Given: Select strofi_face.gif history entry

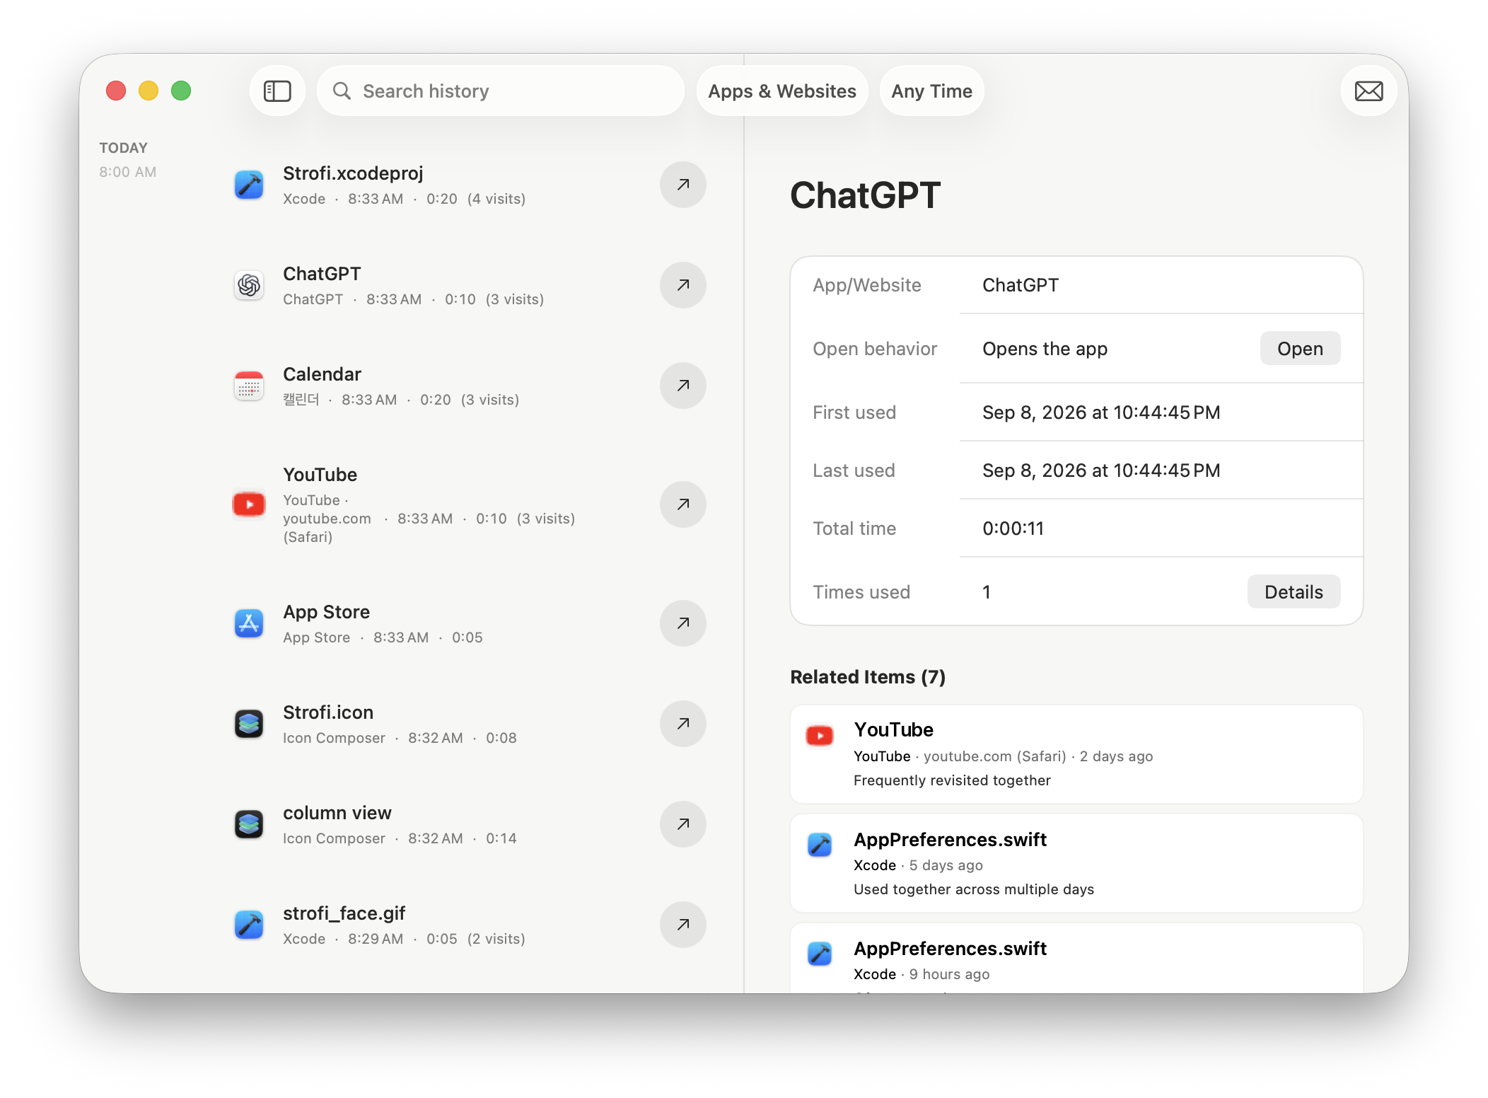Looking at the screenshot, I should tap(344, 913).
